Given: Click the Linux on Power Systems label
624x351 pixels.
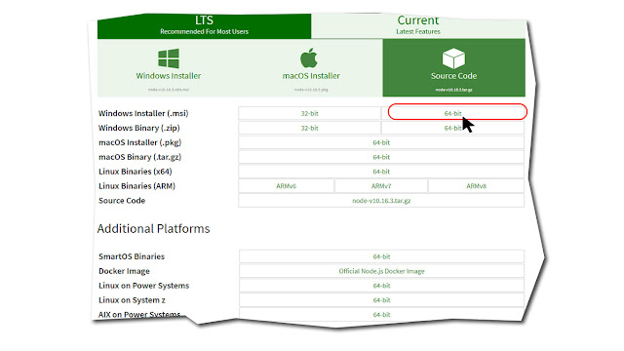Looking at the screenshot, I should [x=143, y=286].
